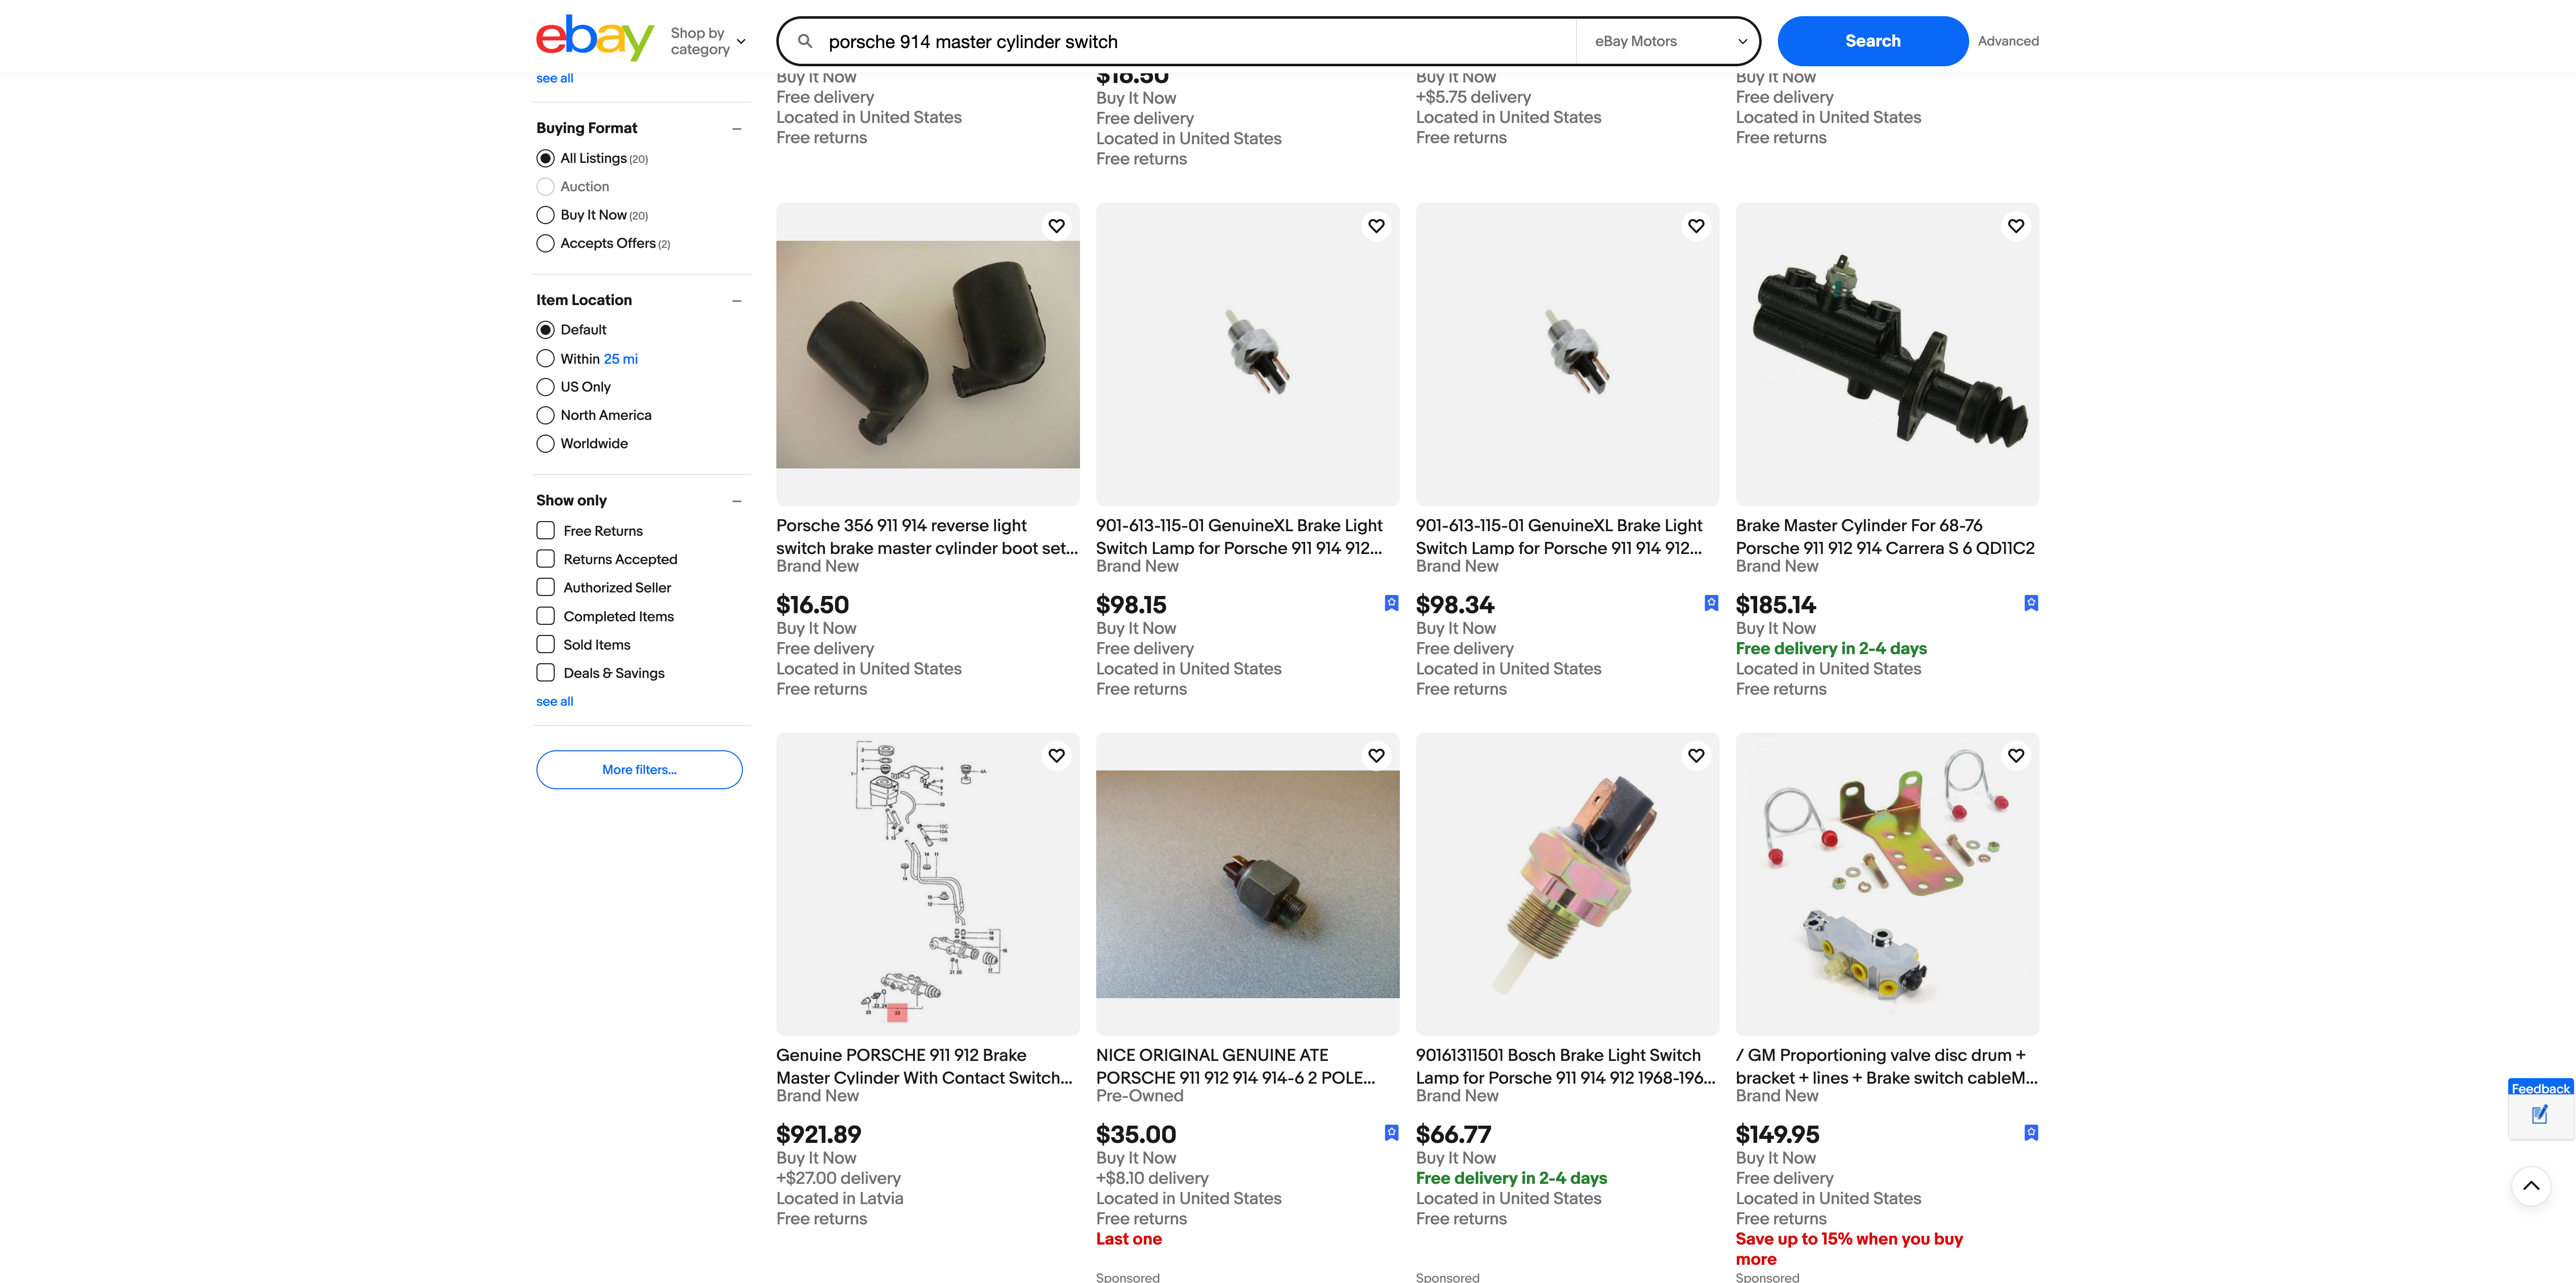Click the blue Search button
2576x1283 pixels.
(1872, 41)
